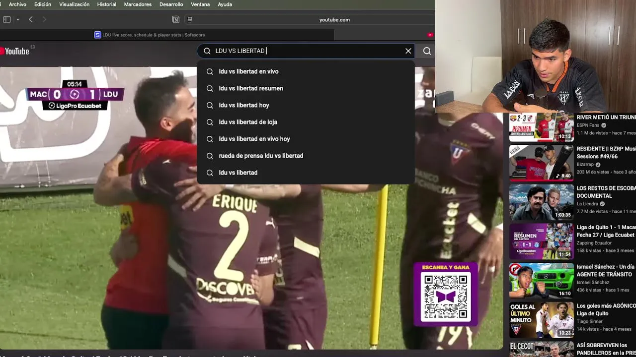The width and height of the screenshot is (636, 357).
Task: Click the 'ESCANEA Y GANA' QR code overlay
Action: (446, 294)
